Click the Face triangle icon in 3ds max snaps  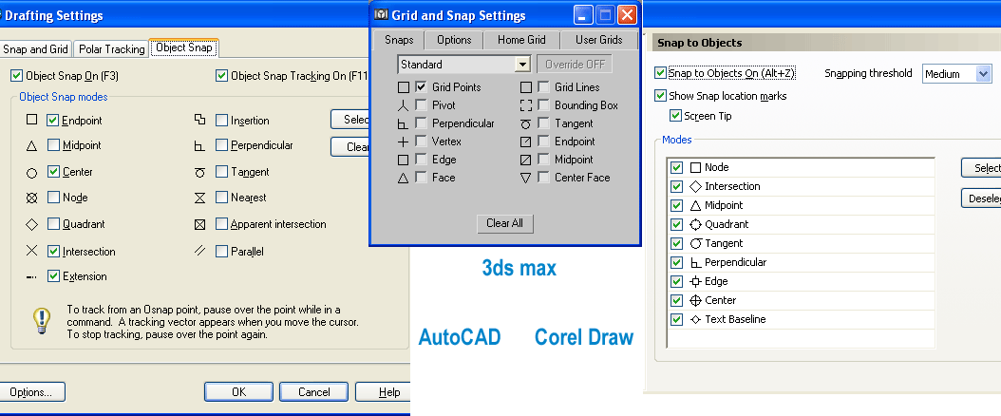pos(403,178)
